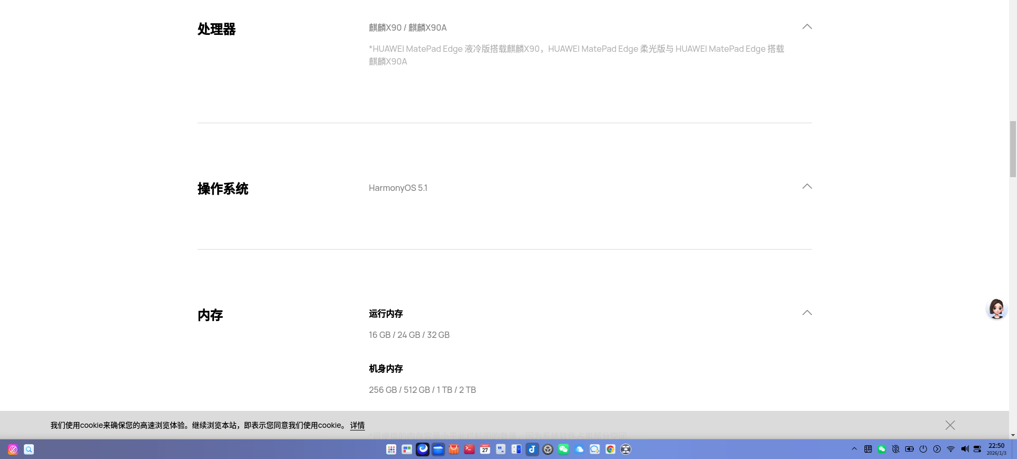Open the control center toggles icon
Screen dimensions: 1017x459
point(977,449)
